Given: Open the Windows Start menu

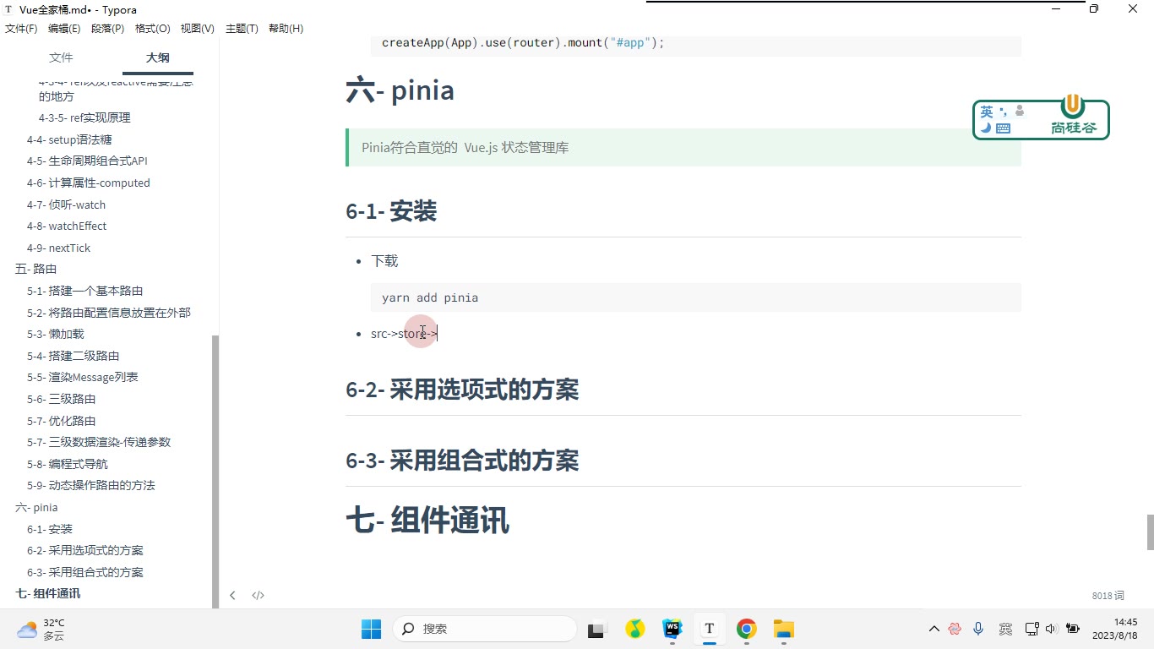Looking at the screenshot, I should (371, 629).
